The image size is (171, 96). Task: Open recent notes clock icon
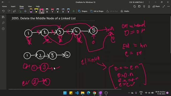coord(3,29)
